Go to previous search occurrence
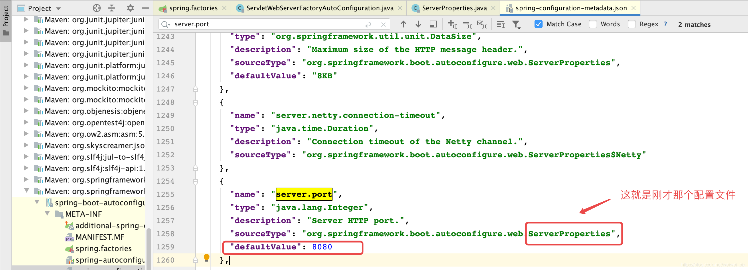 click(x=403, y=24)
